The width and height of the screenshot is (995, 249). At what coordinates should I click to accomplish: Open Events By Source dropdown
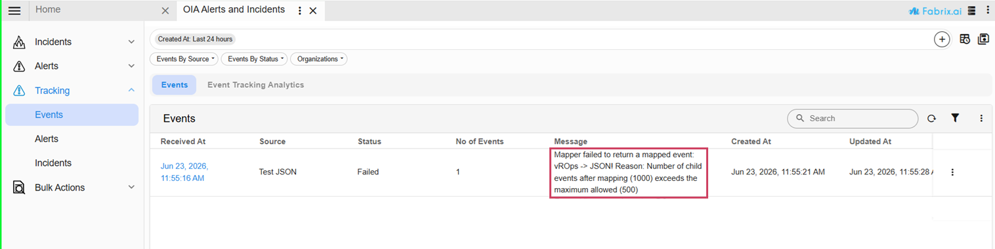(184, 59)
